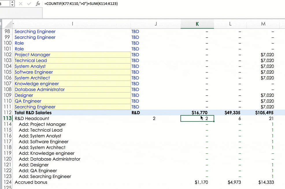Open the fx Insert Function dialog
The width and height of the screenshot is (285, 189).
point(38,4)
